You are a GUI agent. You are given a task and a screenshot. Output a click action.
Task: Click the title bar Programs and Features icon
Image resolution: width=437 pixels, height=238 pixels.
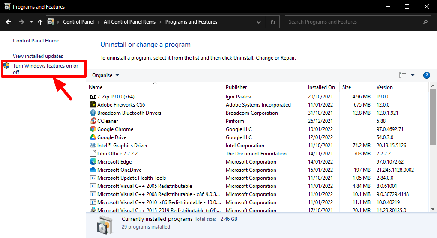coord(7,6)
